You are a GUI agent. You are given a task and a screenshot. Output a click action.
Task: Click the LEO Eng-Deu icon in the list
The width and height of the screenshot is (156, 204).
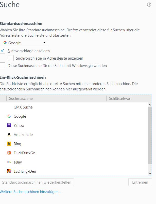pos(9,171)
